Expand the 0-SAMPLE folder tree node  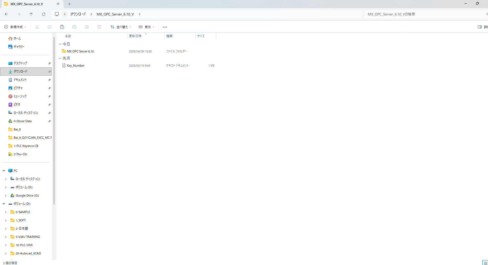point(6,212)
